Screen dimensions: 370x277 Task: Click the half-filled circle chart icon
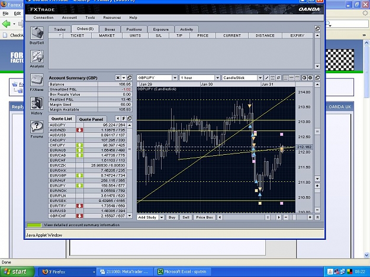[304, 77]
